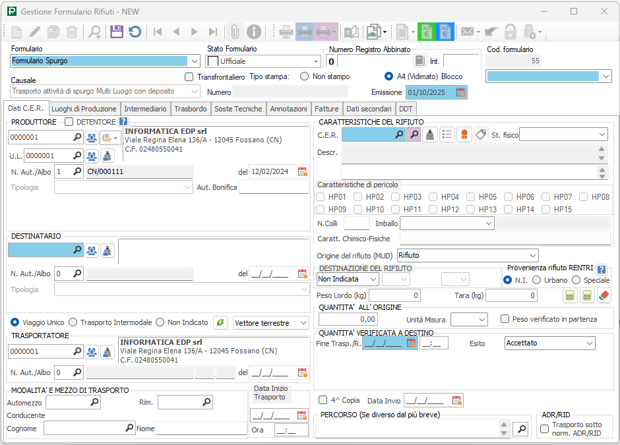The width and height of the screenshot is (620, 445).
Task: Click the blue help button next to DETENTORE
Action: click(123, 121)
